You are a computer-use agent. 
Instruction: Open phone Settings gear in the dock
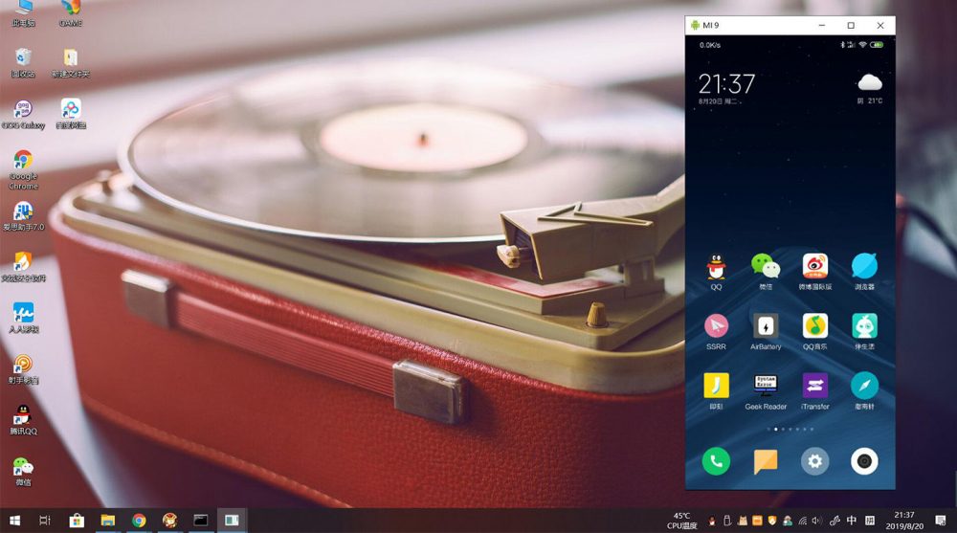[814, 461]
